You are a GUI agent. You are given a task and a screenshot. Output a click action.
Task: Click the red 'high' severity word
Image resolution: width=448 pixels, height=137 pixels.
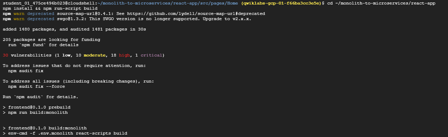point(125,55)
